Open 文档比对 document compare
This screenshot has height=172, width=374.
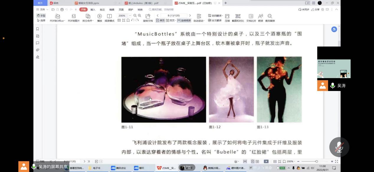pos(251,18)
